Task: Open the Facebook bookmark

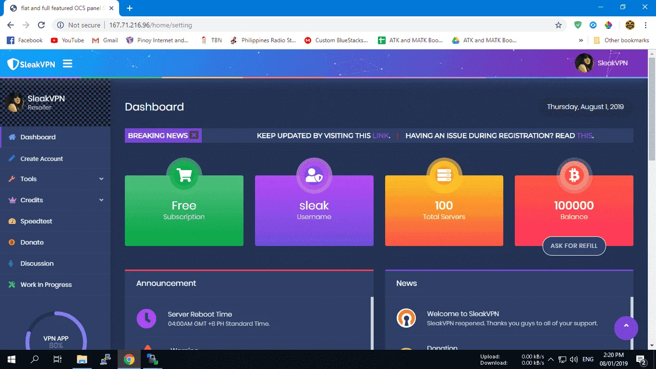Action: pos(25,40)
